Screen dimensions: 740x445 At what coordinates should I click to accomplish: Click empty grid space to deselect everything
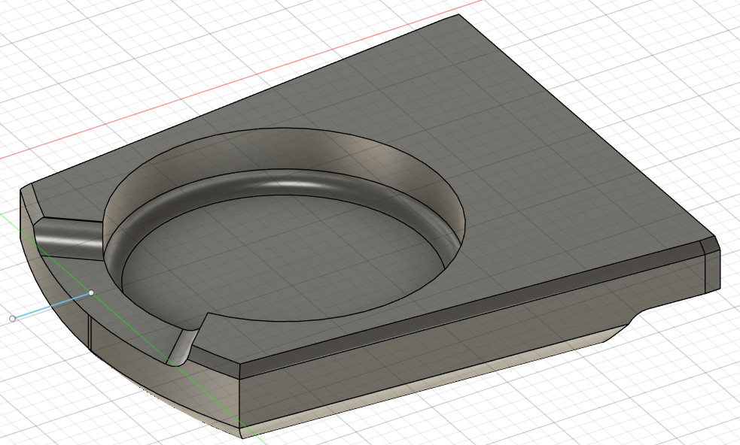tap(614, 401)
